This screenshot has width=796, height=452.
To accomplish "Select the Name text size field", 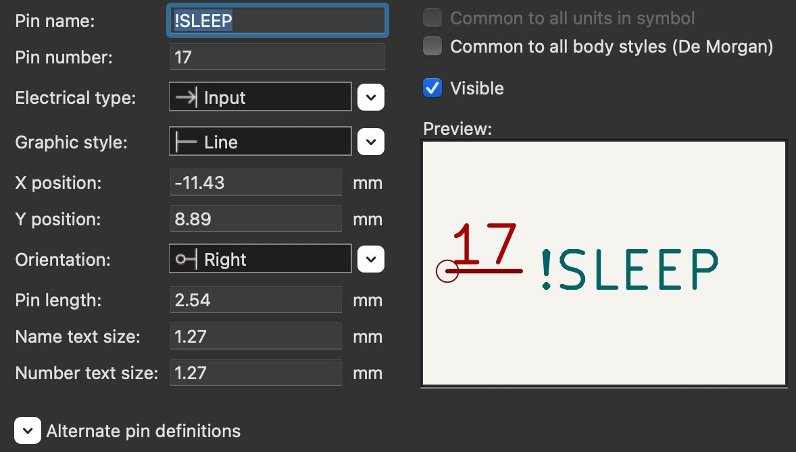I will [x=256, y=337].
